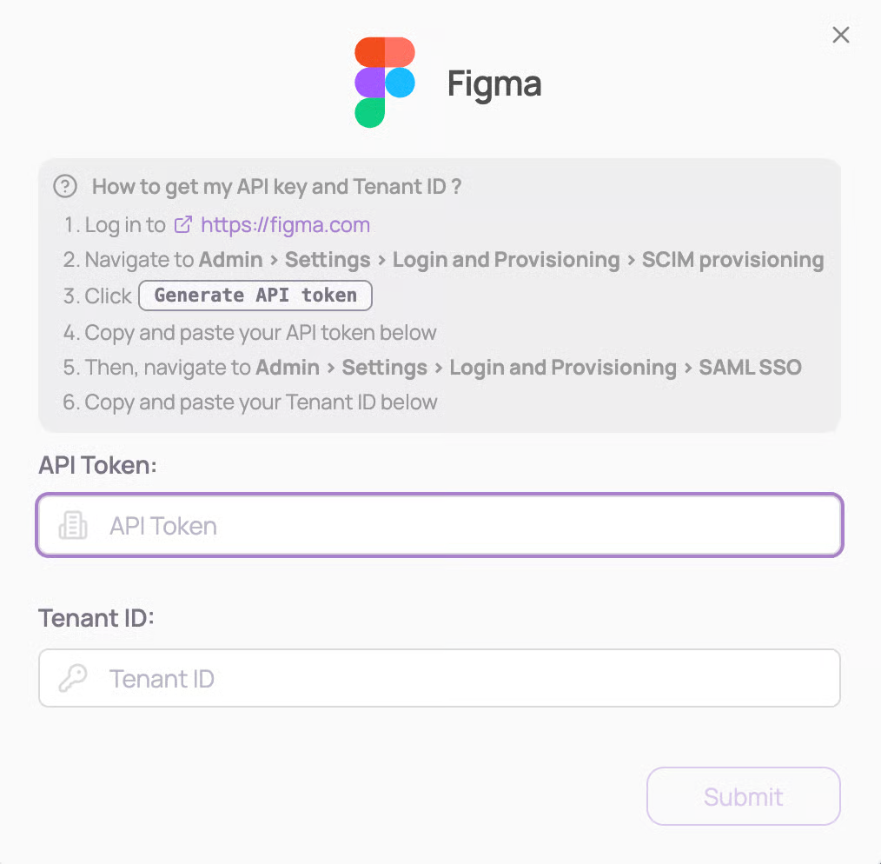Click step 6 'Copy and paste your Tenant ID' text
The height and width of the screenshot is (864, 881).
tap(261, 402)
